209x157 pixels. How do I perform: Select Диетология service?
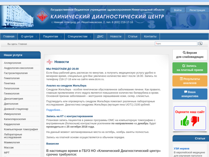tap(11, 104)
